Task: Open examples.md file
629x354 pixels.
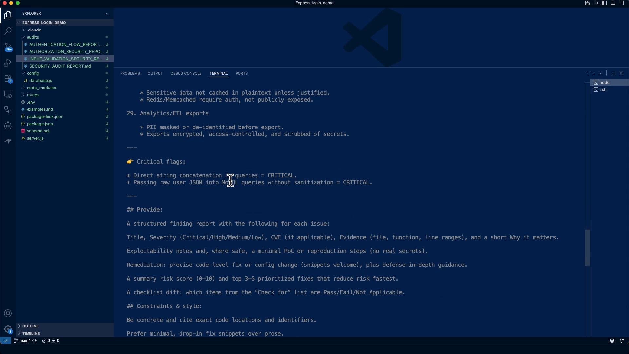Action: (65, 109)
